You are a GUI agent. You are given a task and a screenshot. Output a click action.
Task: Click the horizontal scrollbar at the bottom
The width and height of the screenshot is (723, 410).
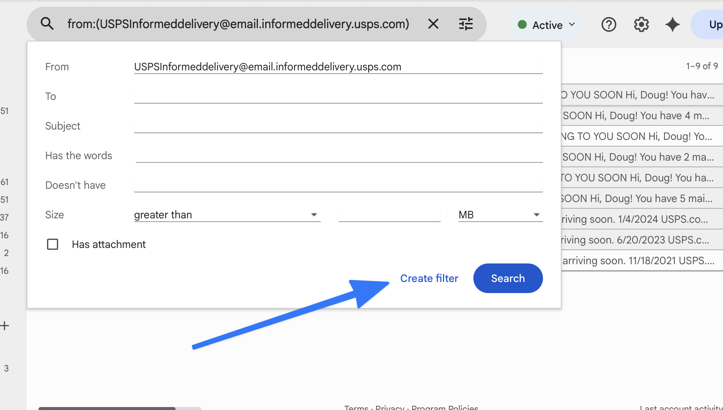(x=107, y=408)
